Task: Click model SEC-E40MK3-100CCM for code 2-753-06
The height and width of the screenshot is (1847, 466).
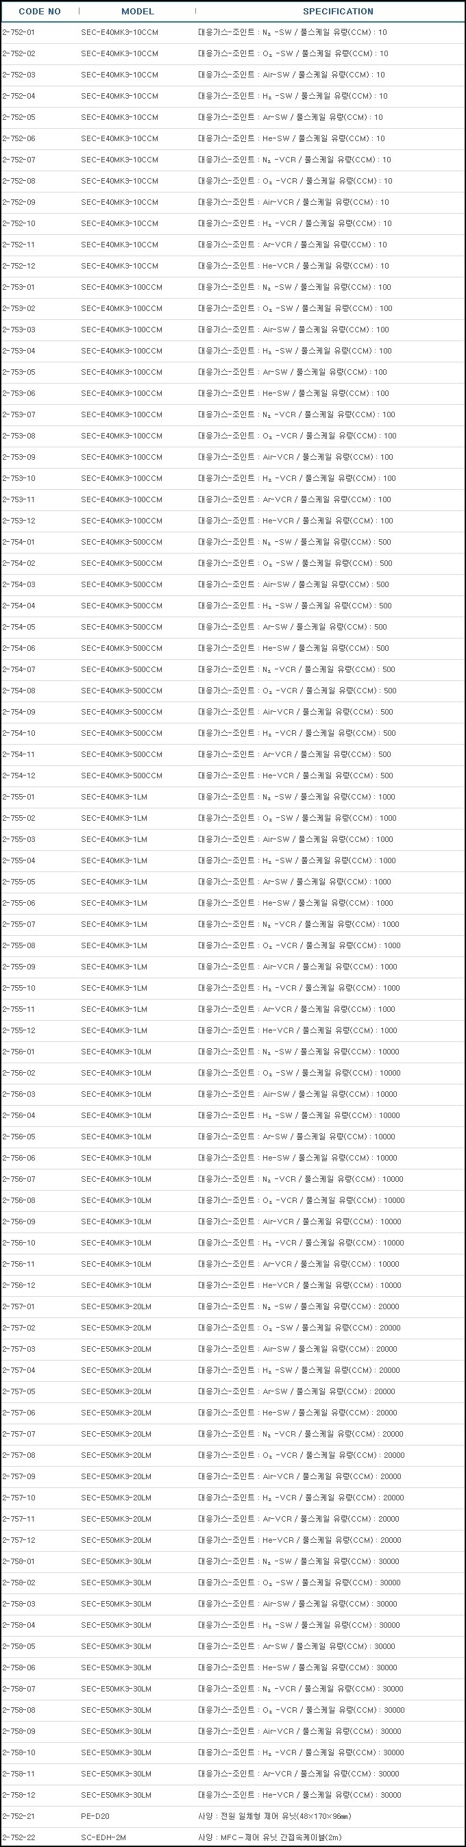Action: click(122, 394)
